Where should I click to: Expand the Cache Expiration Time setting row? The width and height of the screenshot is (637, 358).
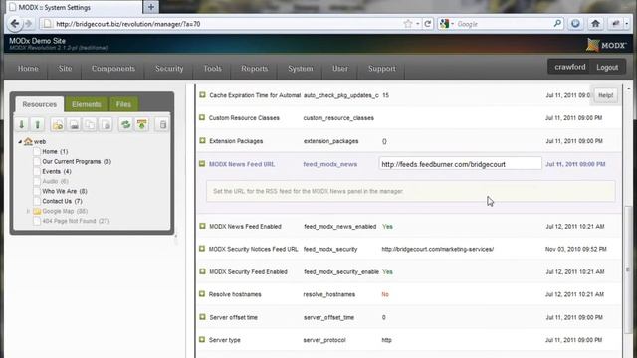point(202,95)
